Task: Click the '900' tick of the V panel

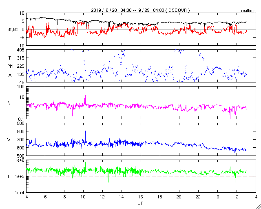Action: coord(21,123)
